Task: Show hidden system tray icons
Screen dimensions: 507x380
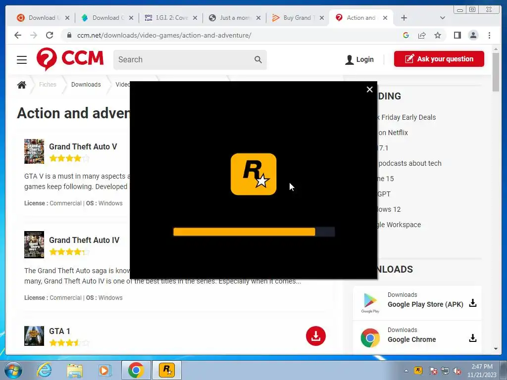Action: [x=406, y=371]
